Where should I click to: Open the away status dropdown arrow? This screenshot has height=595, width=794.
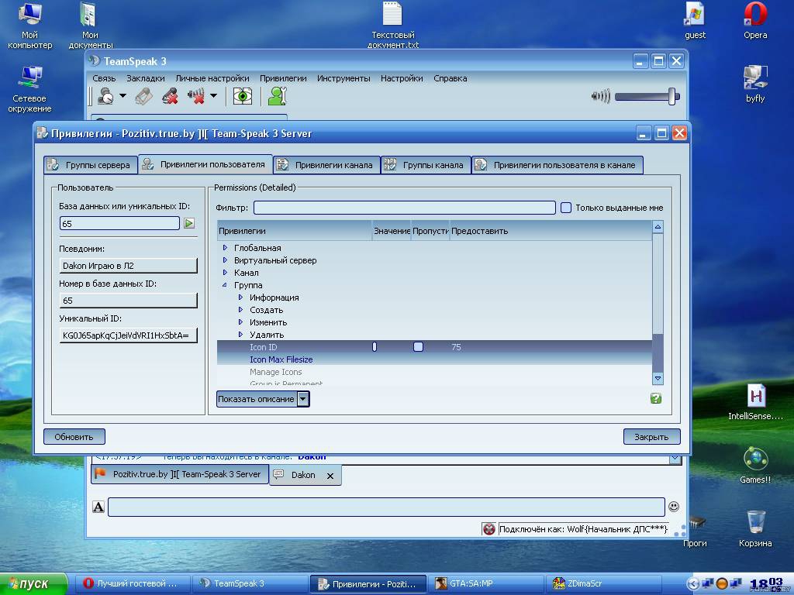click(123, 95)
